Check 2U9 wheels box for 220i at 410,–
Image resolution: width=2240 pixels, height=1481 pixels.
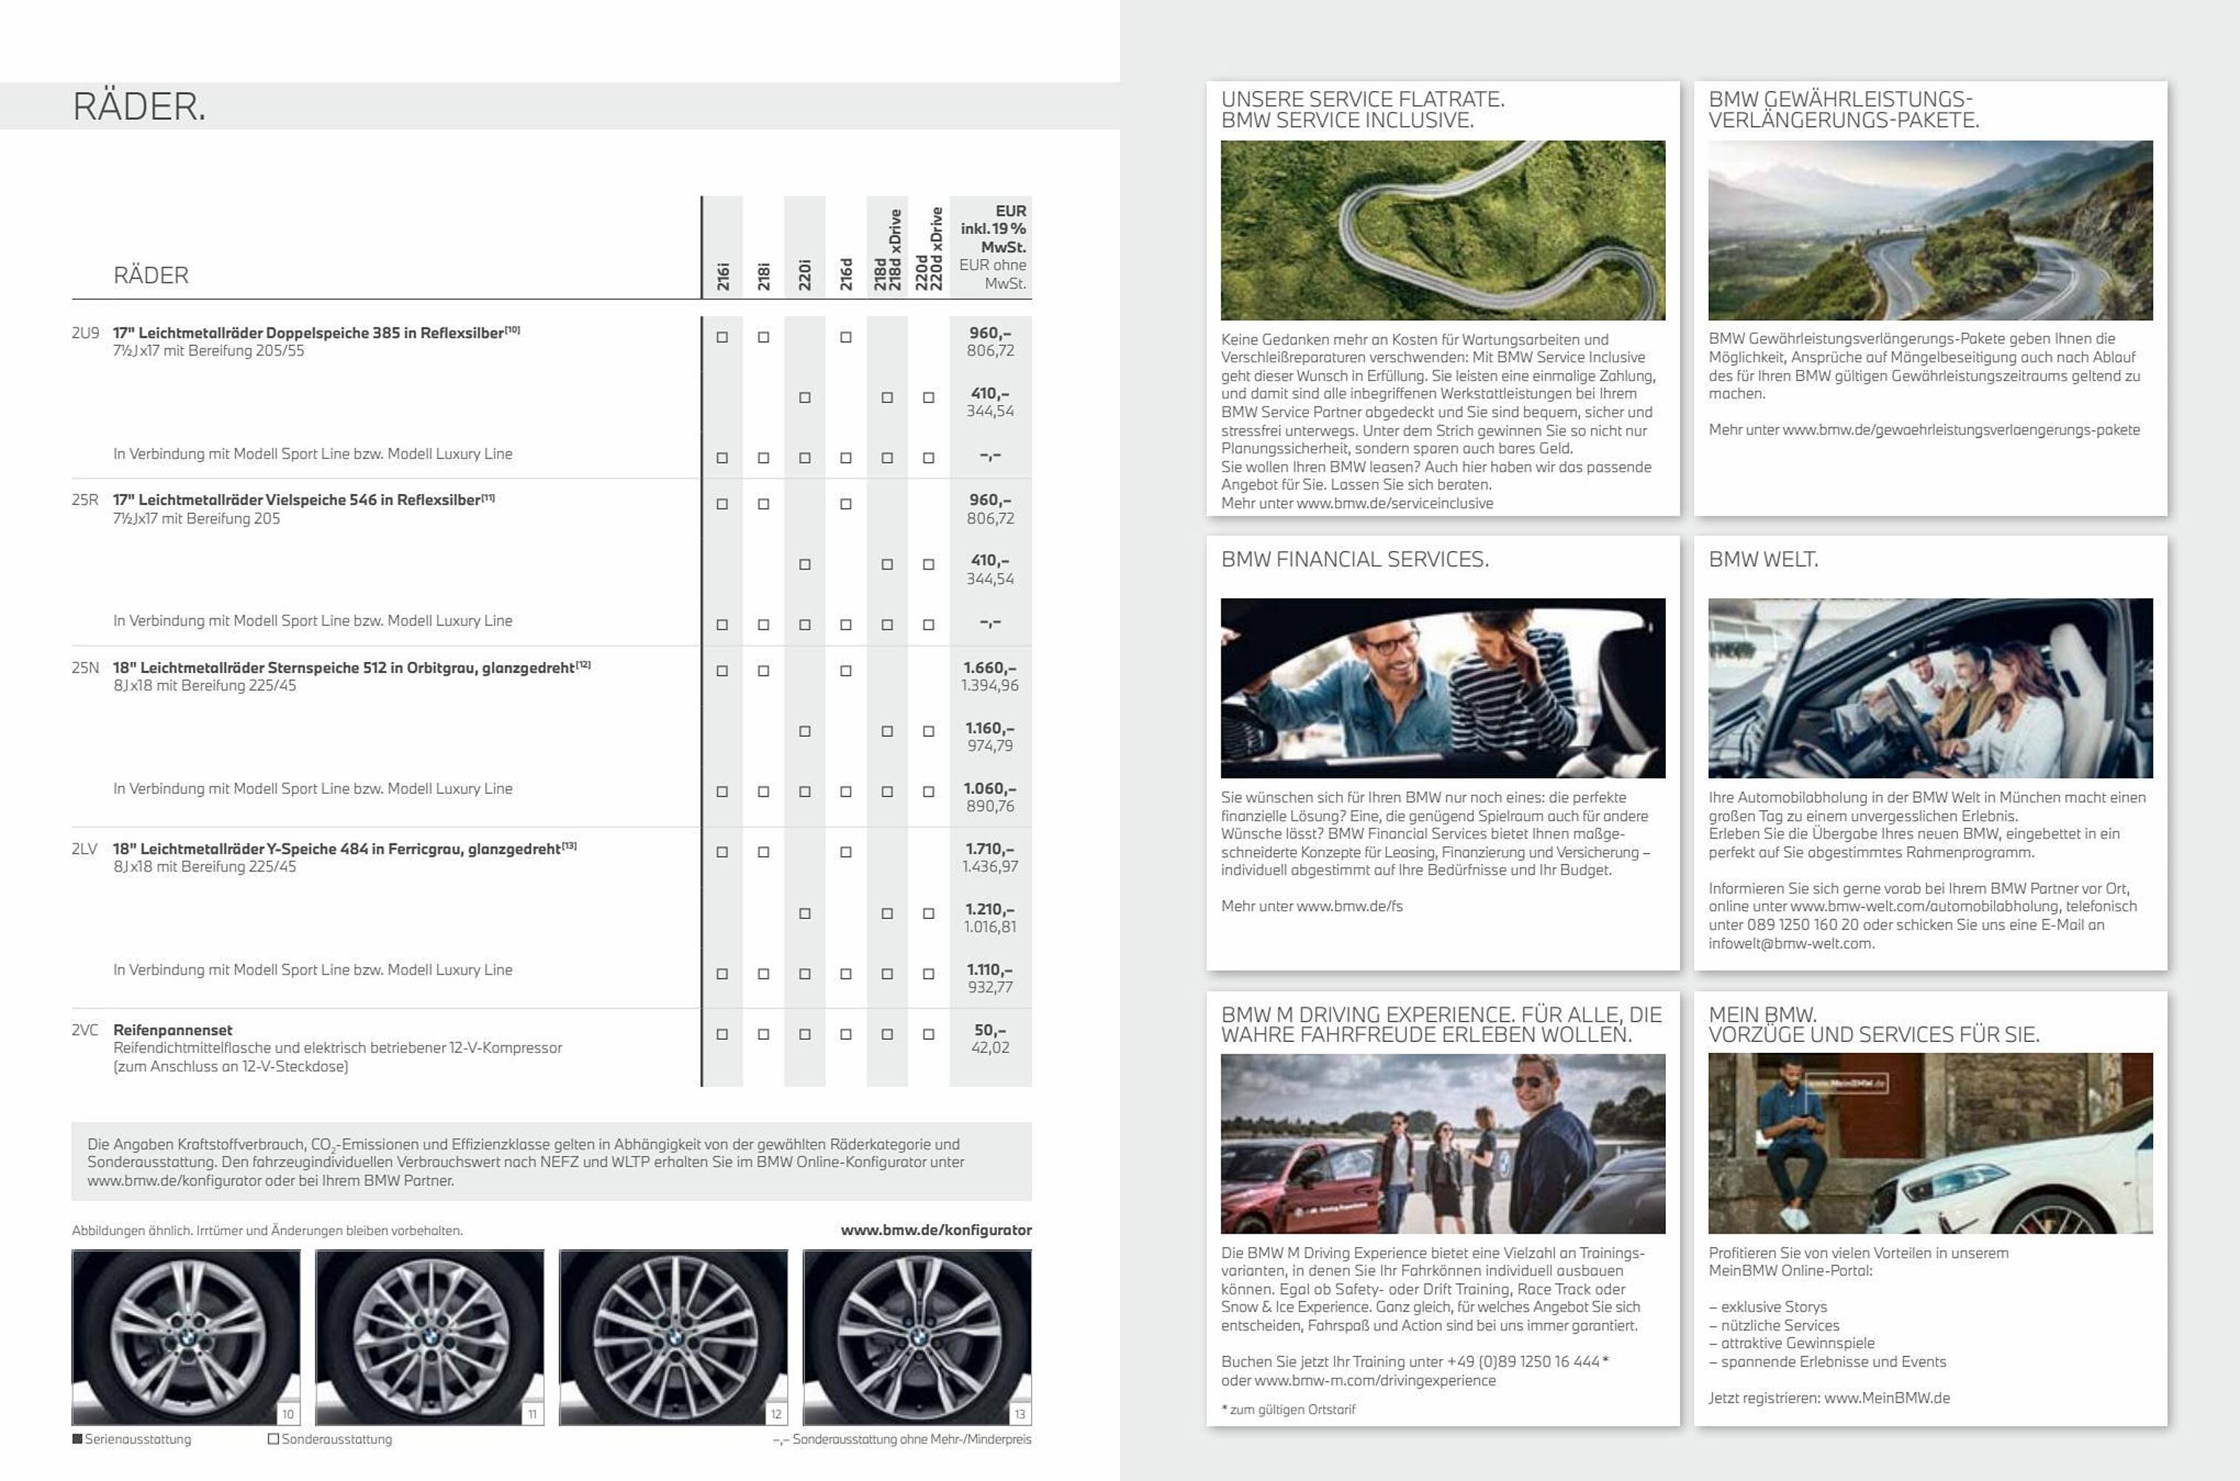805,398
